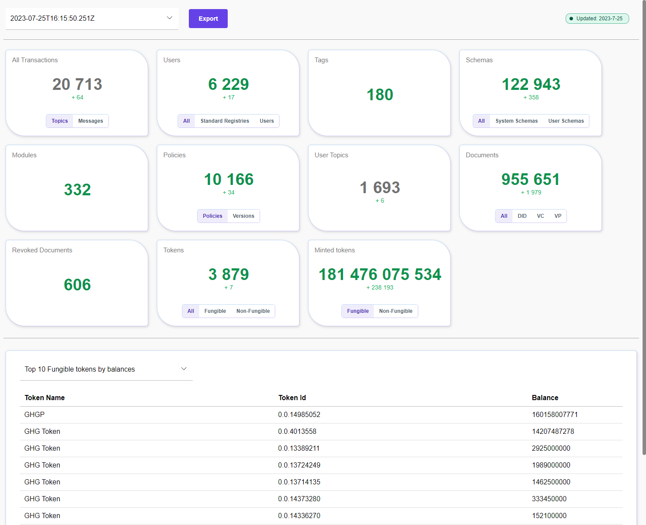Select Topics in All Transactions card
The width and height of the screenshot is (646, 525).
[60, 121]
